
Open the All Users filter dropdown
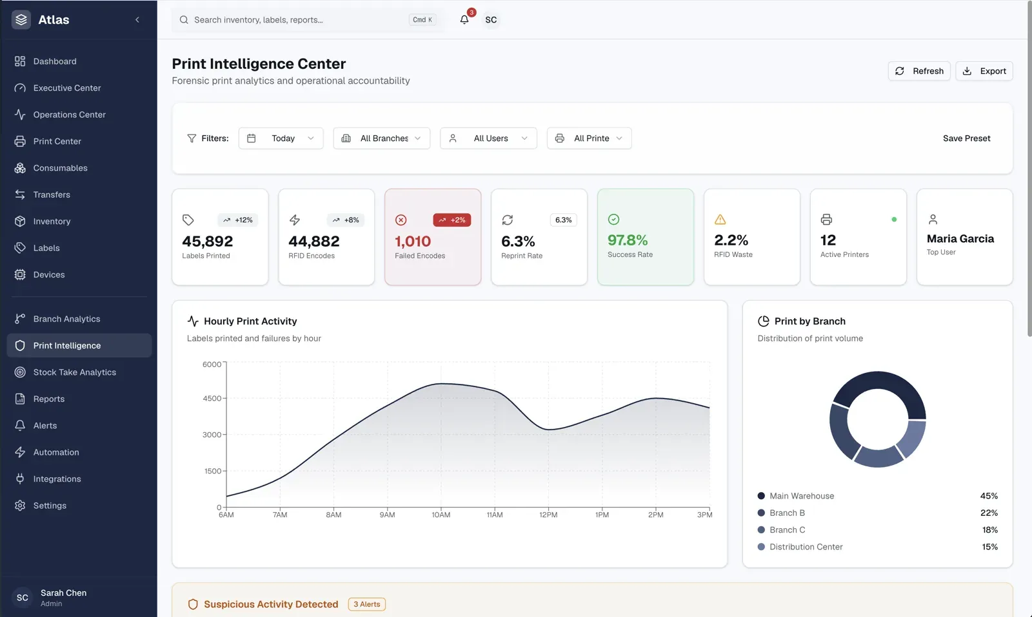488,138
